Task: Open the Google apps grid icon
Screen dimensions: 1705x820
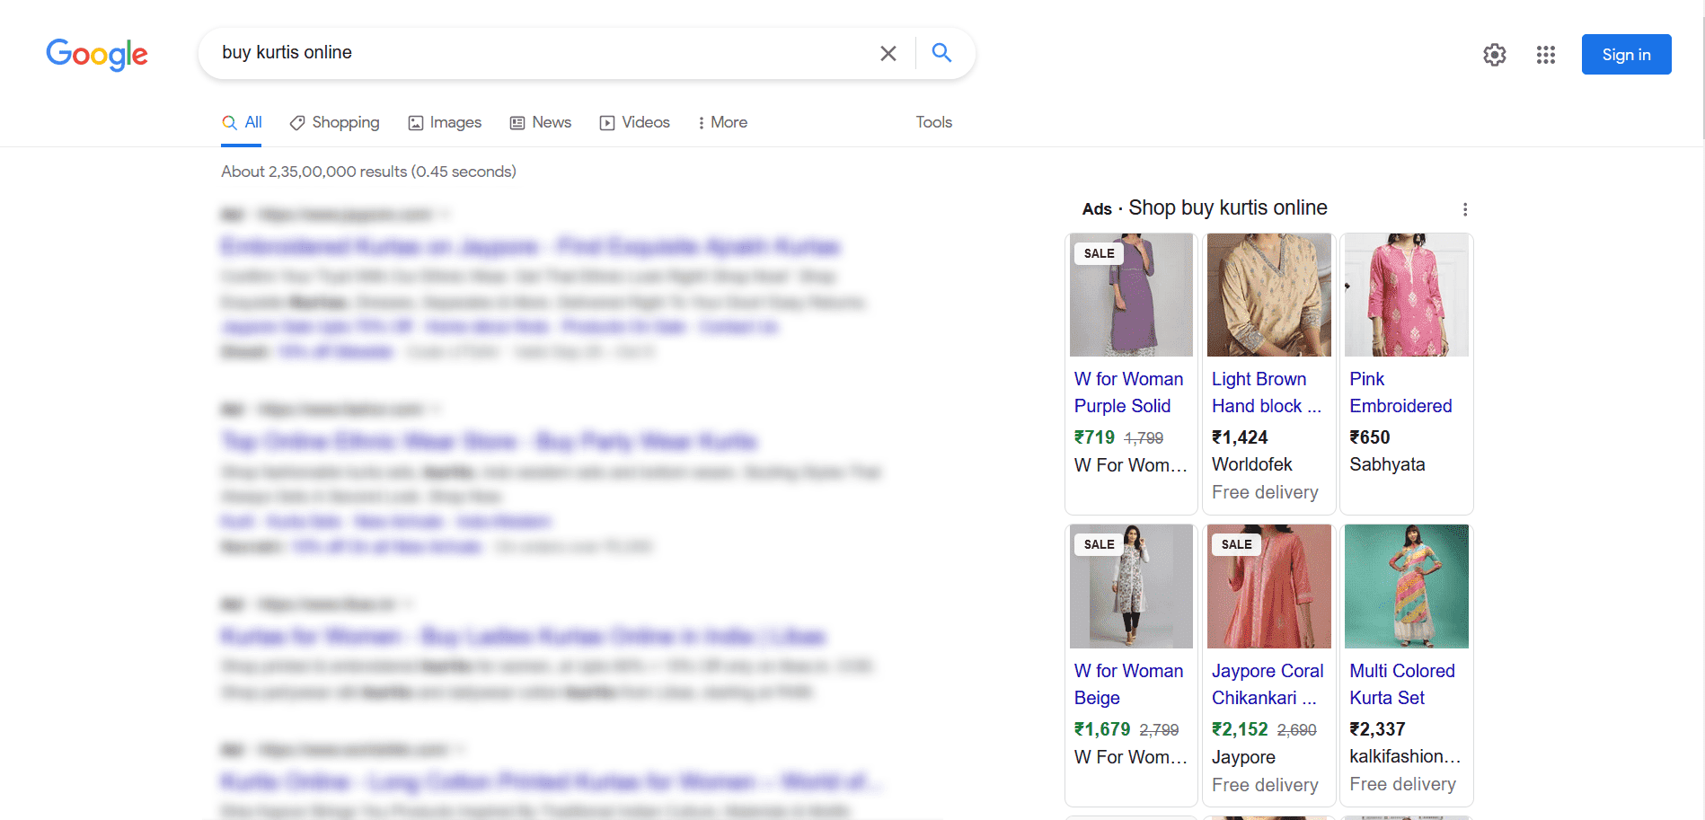Action: pyautogui.click(x=1546, y=55)
